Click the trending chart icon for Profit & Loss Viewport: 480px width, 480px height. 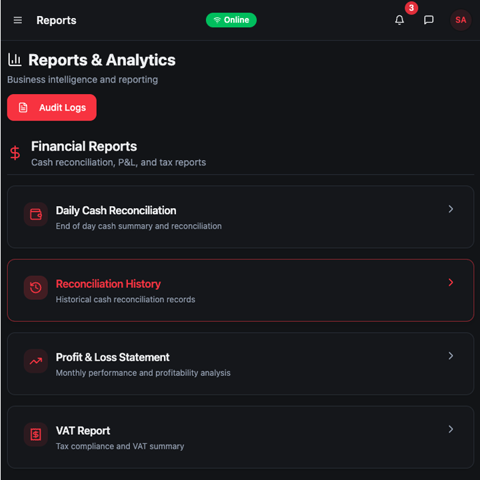36,361
